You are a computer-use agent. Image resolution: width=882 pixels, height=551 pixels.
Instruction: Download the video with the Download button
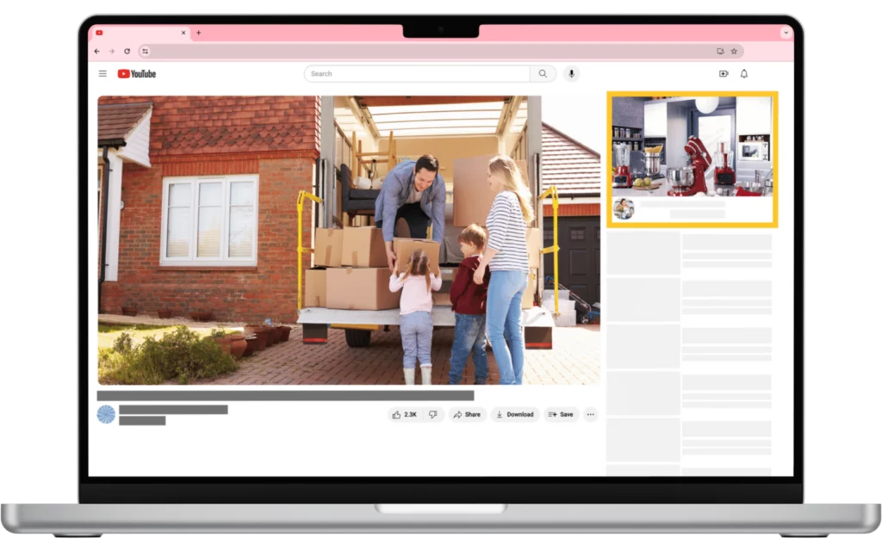(x=517, y=414)
